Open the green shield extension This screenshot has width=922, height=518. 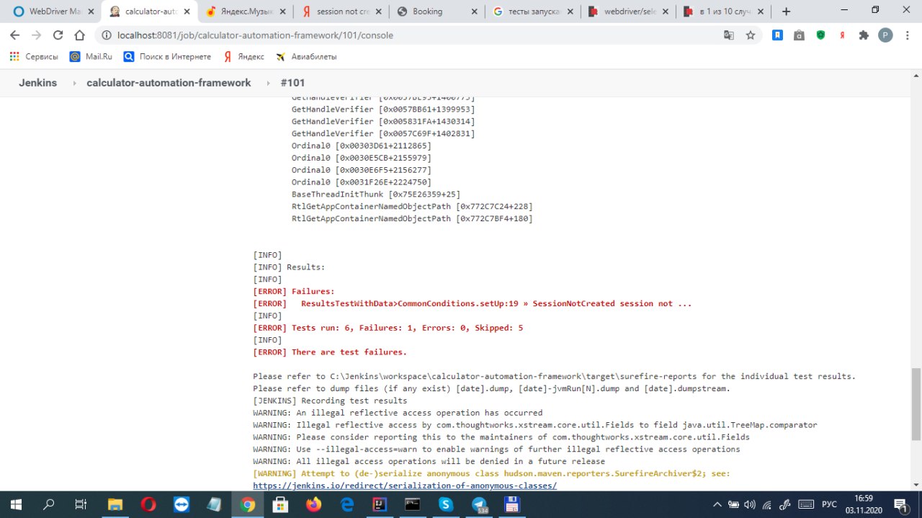point(820,35)
